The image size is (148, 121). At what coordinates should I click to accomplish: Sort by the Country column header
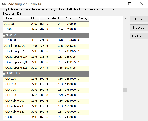pos(83,18)
